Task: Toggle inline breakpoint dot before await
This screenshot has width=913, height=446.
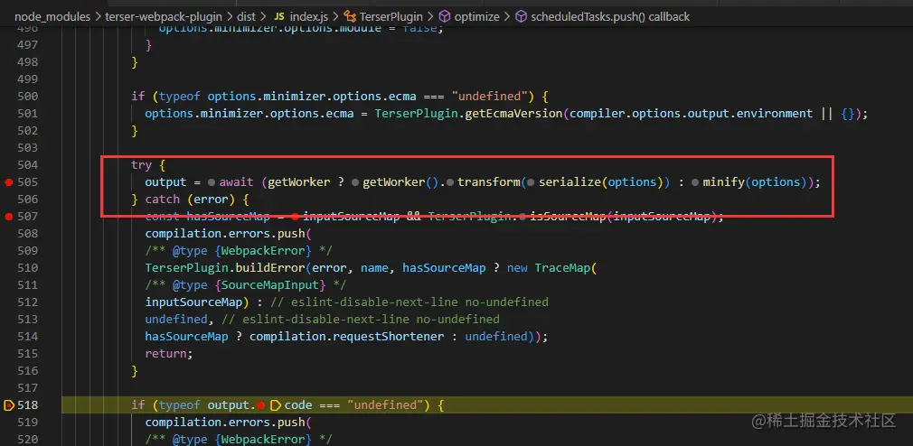Action: tap(212, 182)
